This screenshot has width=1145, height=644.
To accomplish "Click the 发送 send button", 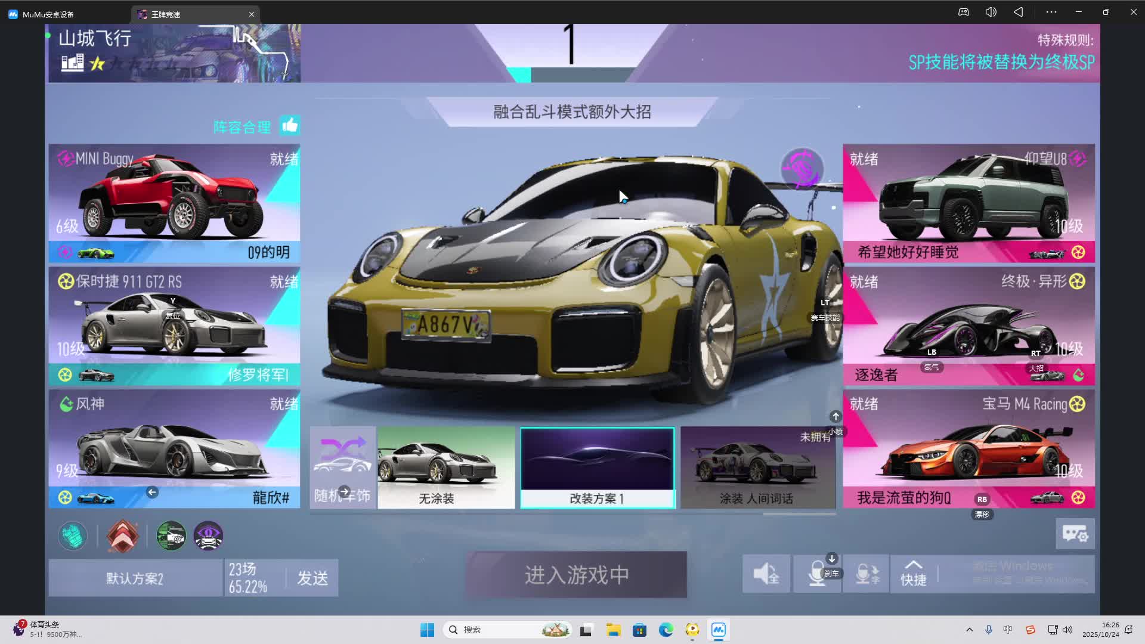I will click(312, 578).
